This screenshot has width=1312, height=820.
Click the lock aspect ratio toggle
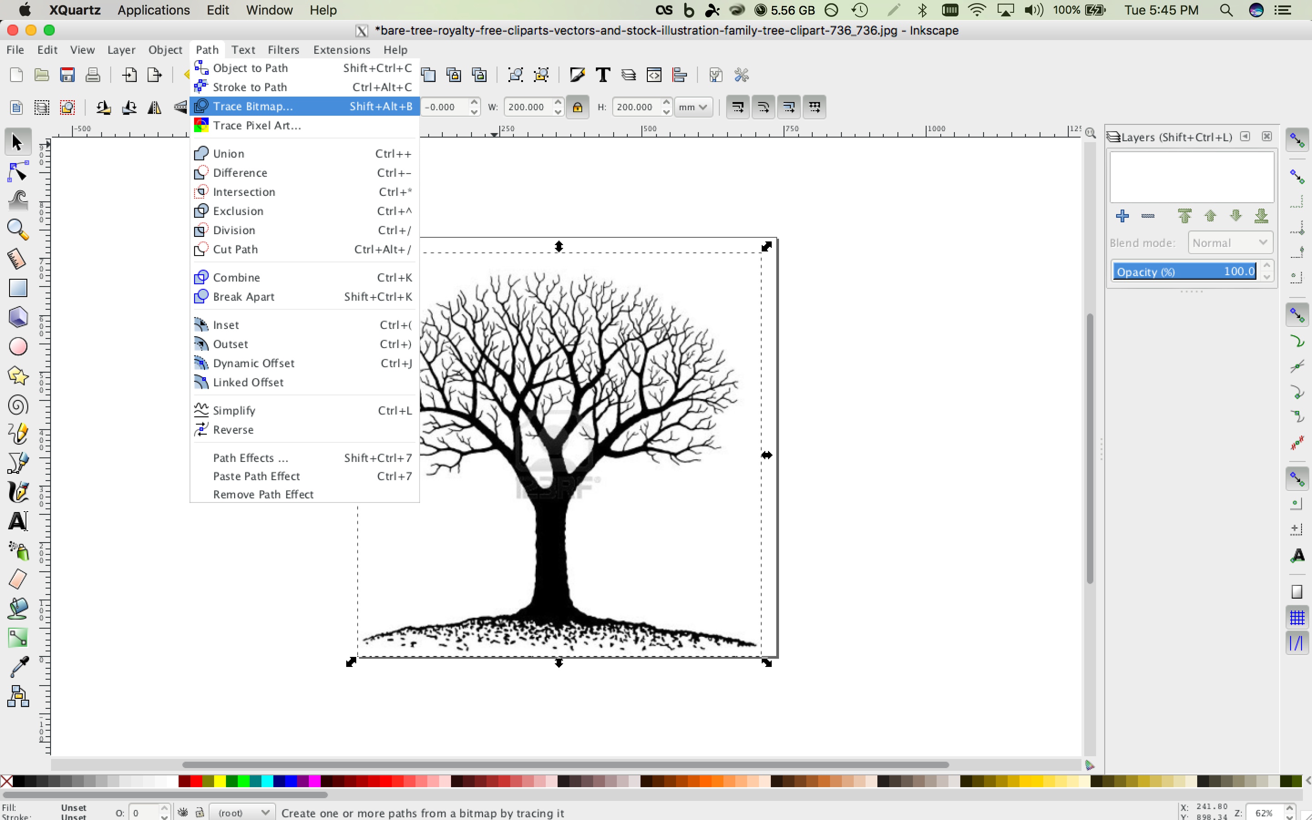point(578,107)
